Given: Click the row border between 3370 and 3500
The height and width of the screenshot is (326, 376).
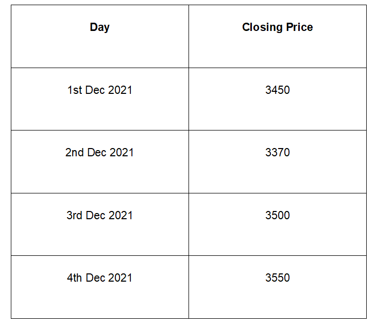Looking at the screenshot, I should tap(277, 193).
